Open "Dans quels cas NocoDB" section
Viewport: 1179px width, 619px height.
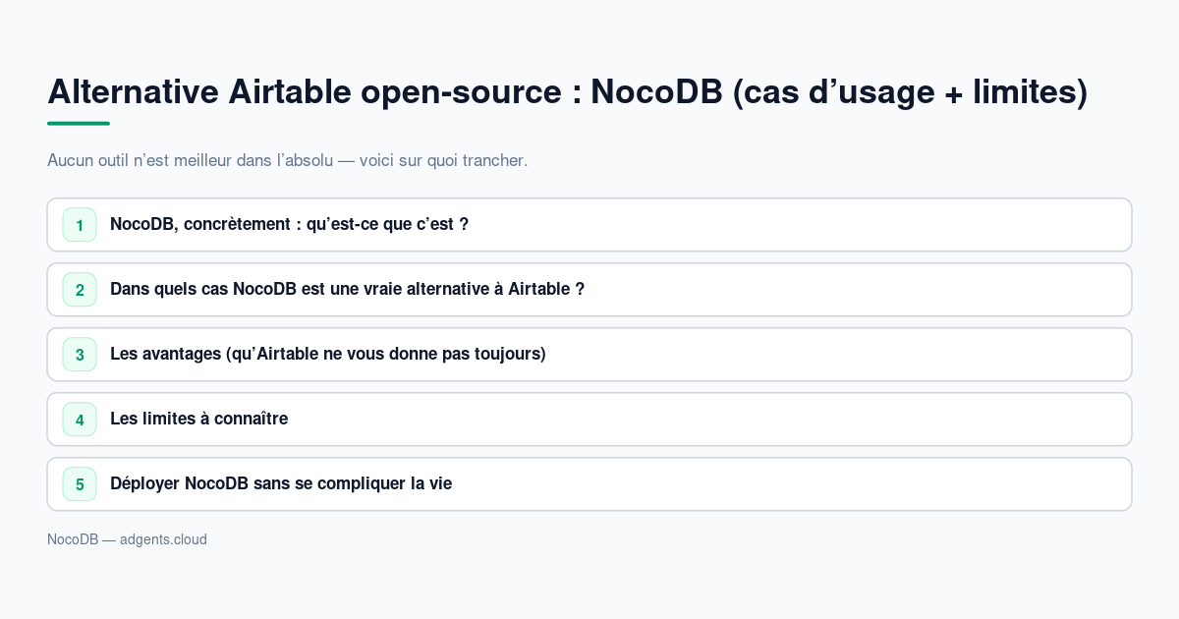coord(589,290)
